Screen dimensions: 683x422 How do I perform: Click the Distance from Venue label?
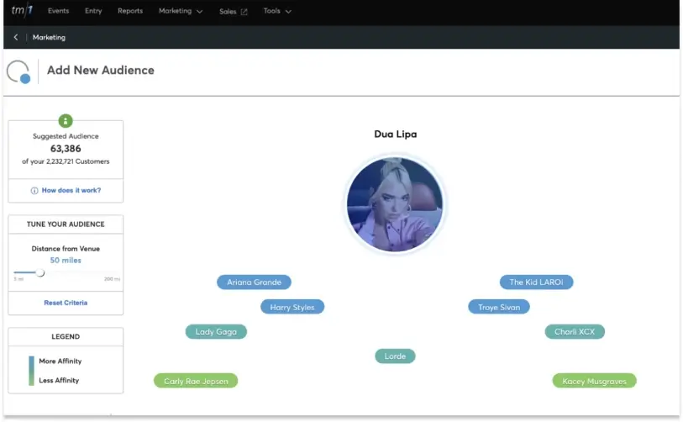66,249
